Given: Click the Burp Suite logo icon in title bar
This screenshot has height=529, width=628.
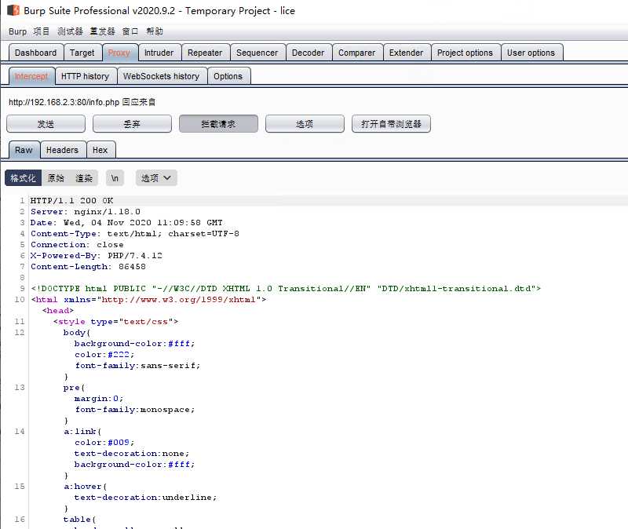Looking at the screenshot, I should (13, 10).
